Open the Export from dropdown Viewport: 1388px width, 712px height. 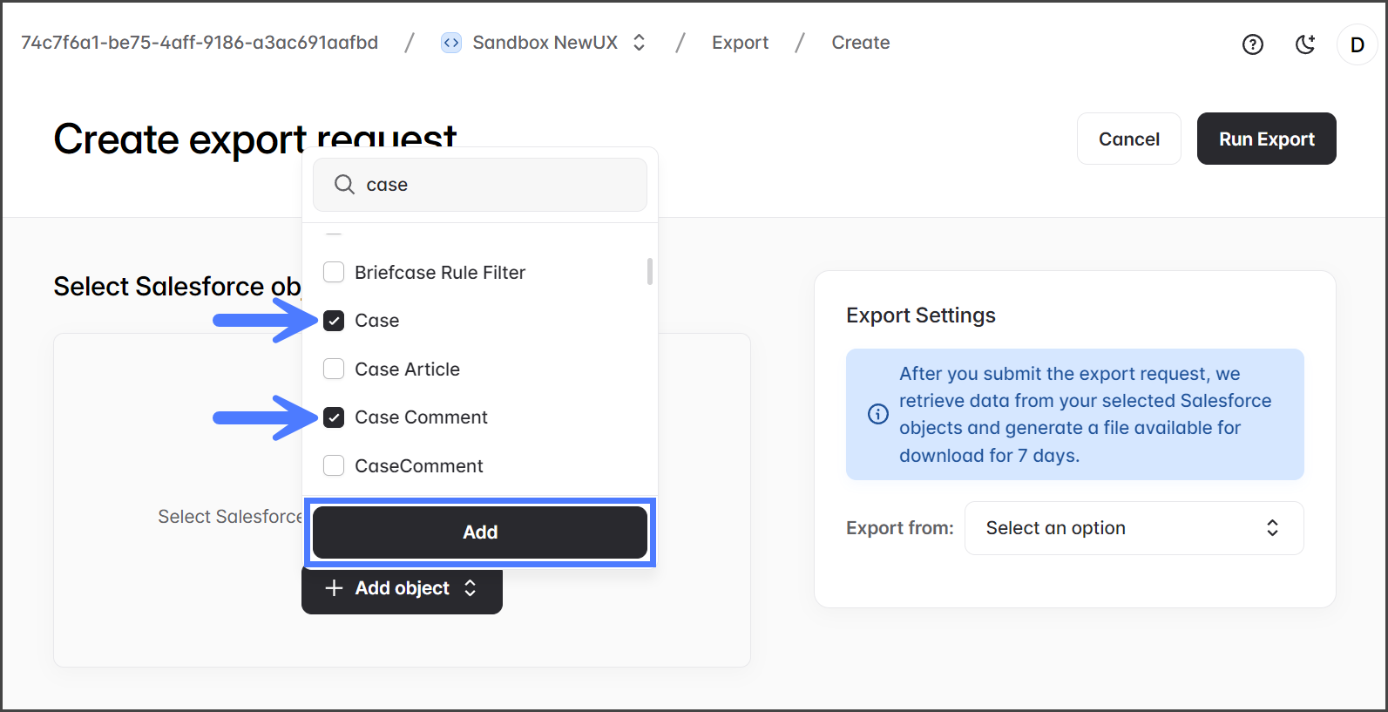(x=1133, y=528)
